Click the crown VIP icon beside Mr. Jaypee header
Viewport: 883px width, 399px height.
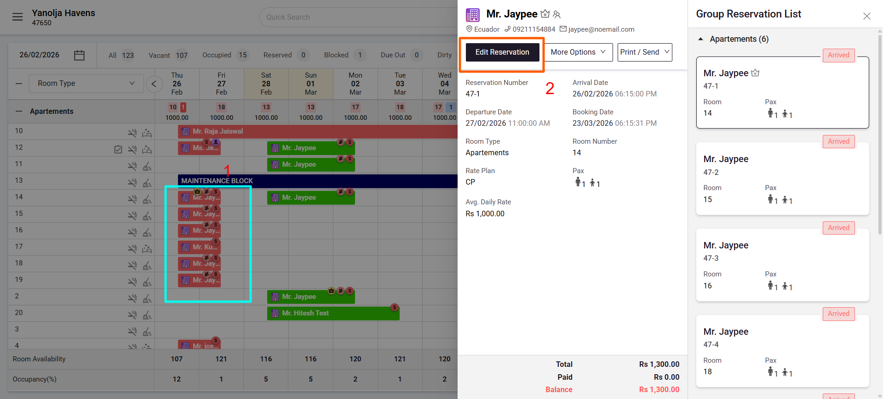point(545,14)
